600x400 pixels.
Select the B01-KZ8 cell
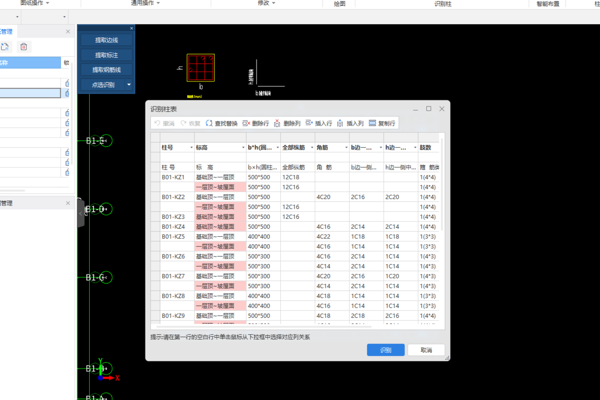tap(177, 296)
